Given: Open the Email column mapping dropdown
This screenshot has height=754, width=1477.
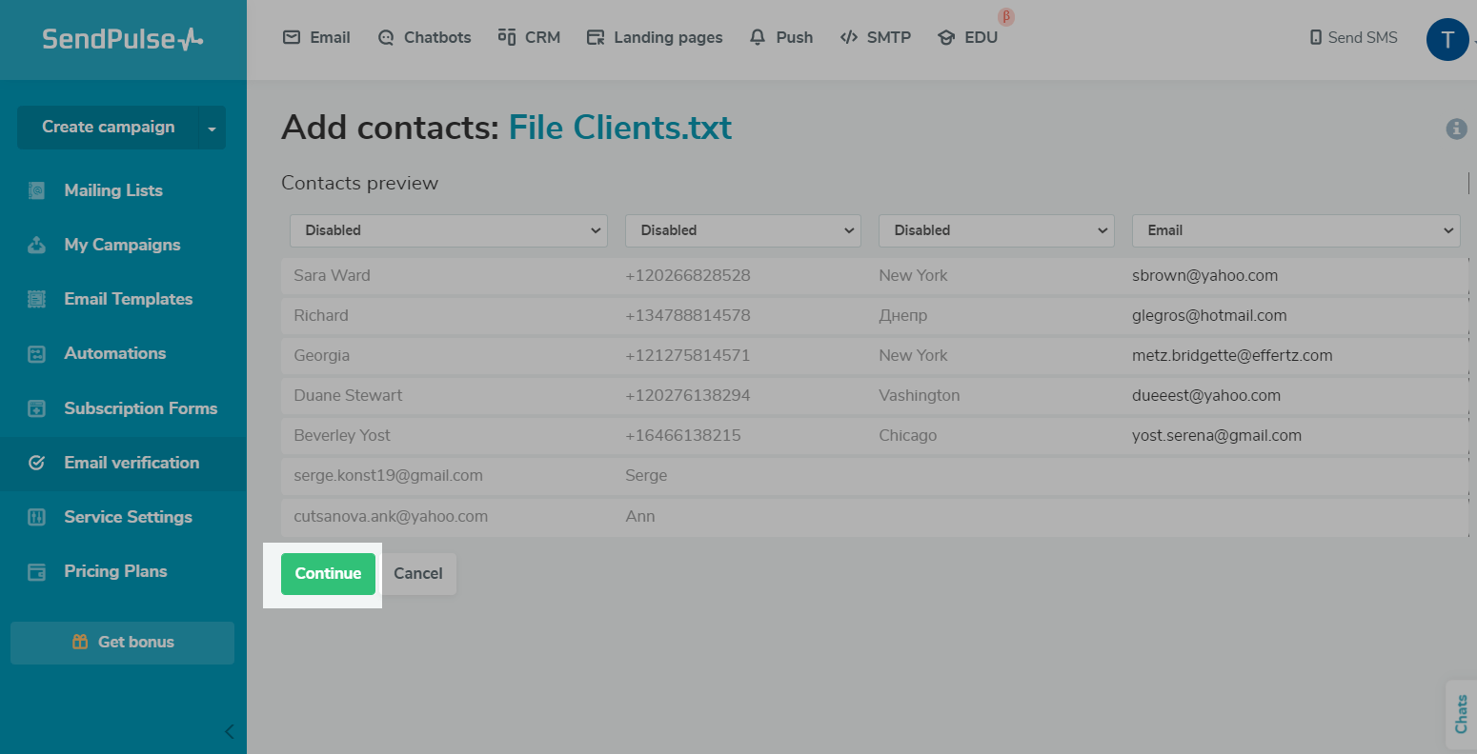Looking at the screenshot, I should coord(1296,230).
